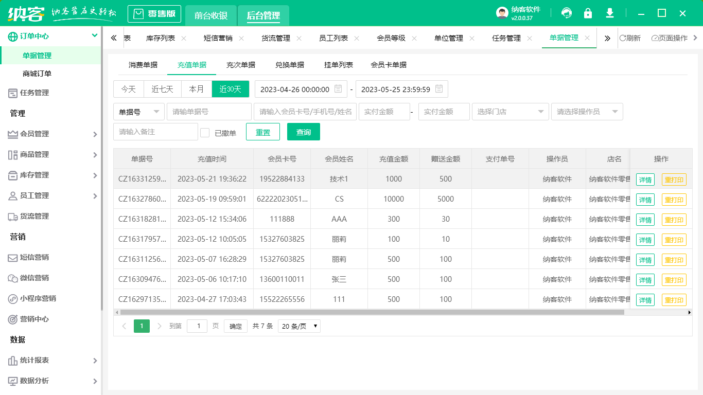This screenshot has width=703, height=395.
Task: Toggle the 近30天 time filter
Action: pos(230,89)
